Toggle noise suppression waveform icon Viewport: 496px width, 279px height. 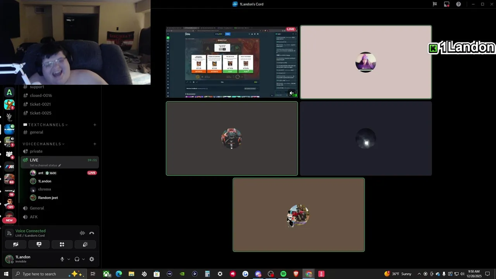[x=82, y=233]
